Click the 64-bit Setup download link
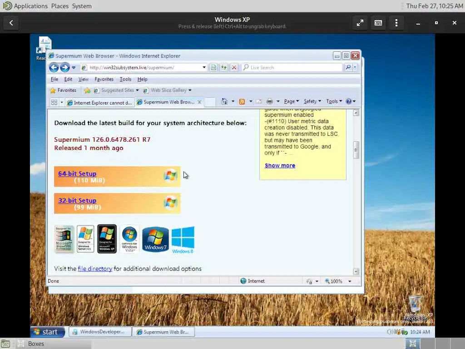Screen dimensions: 465x349 [x=77, y=174]
